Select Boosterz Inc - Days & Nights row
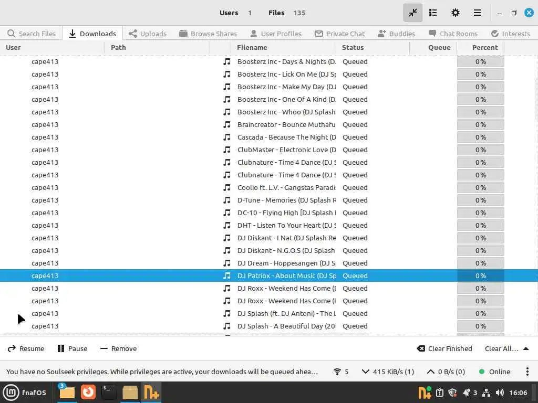The image size is (538, 403). click(269, 62)
